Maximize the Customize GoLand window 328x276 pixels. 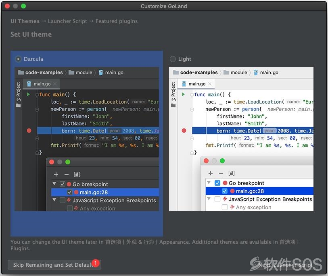pos(23,6)
